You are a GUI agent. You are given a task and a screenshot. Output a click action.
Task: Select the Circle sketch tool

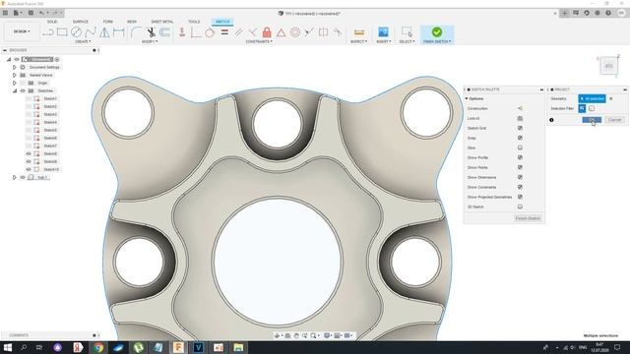[76, 32]
